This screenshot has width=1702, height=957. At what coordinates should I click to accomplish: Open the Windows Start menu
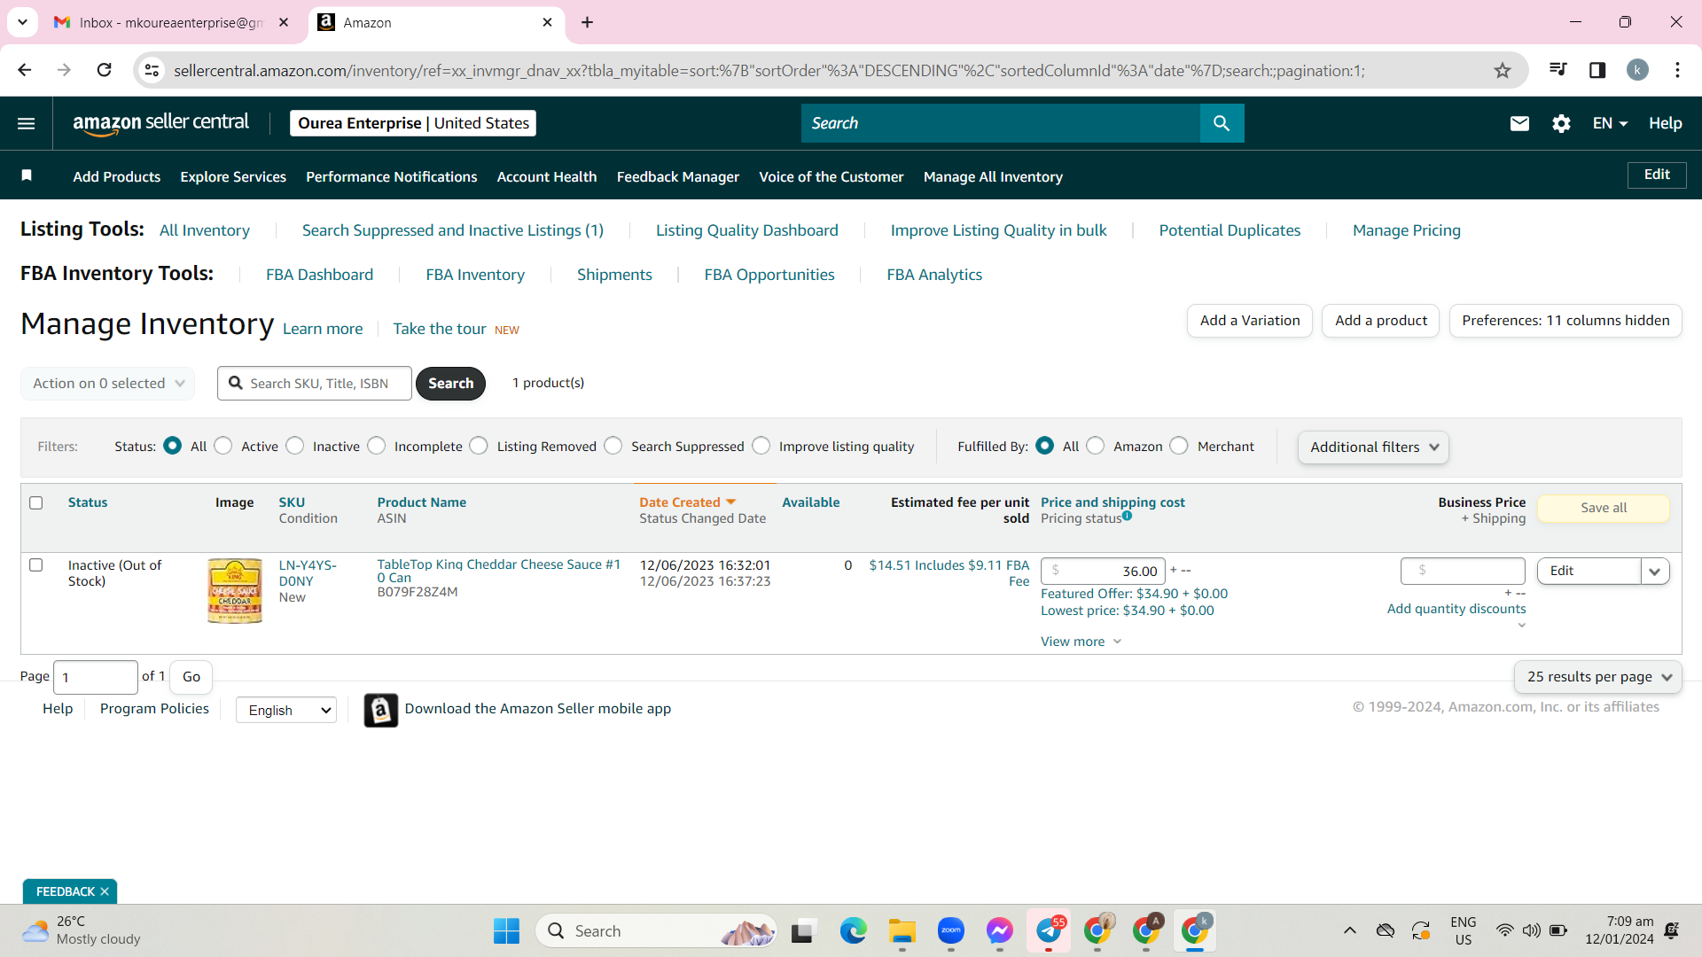[506, 931]
